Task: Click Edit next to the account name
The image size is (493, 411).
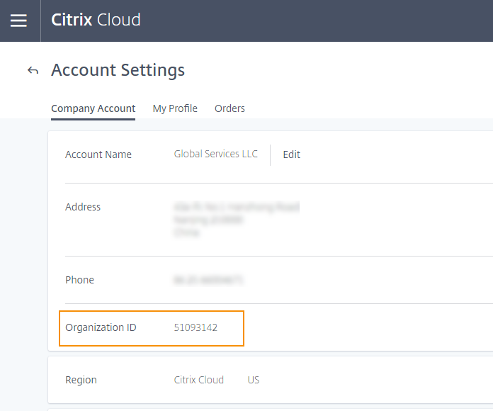Action: tap(291, 154)
